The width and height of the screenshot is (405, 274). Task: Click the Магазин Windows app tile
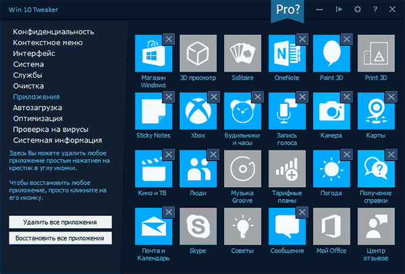(x=153, y=53)
